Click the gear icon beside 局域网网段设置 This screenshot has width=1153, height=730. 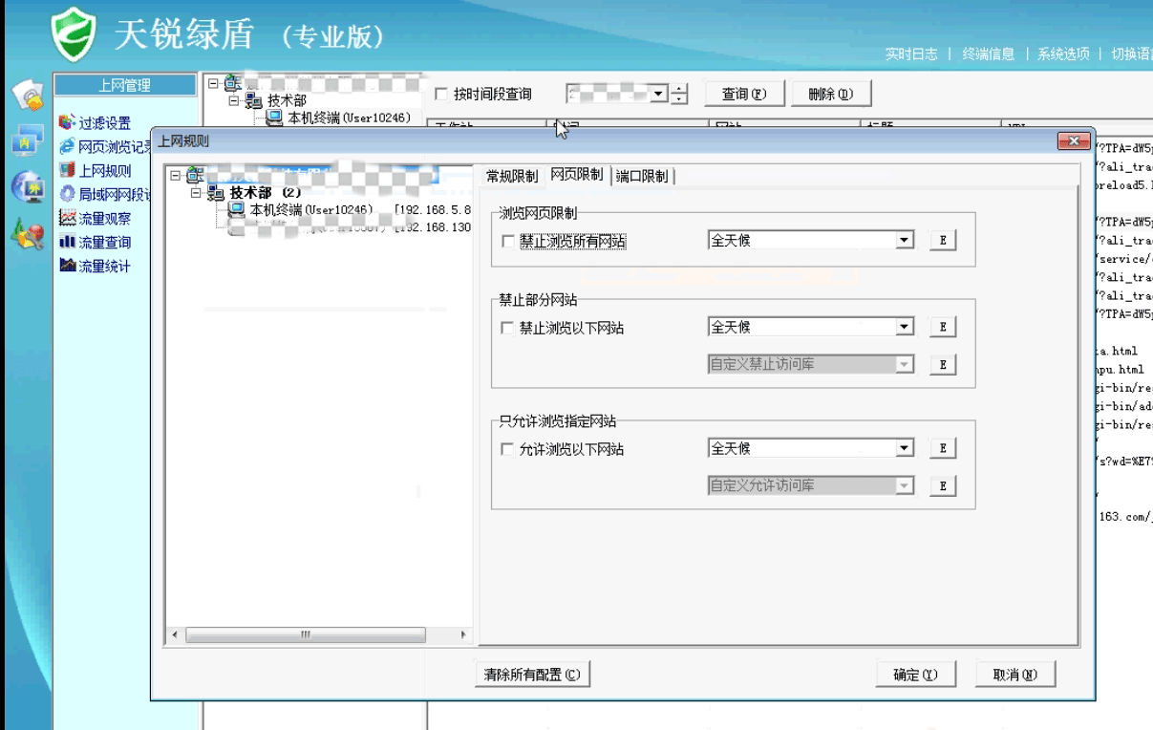(66, 194)
